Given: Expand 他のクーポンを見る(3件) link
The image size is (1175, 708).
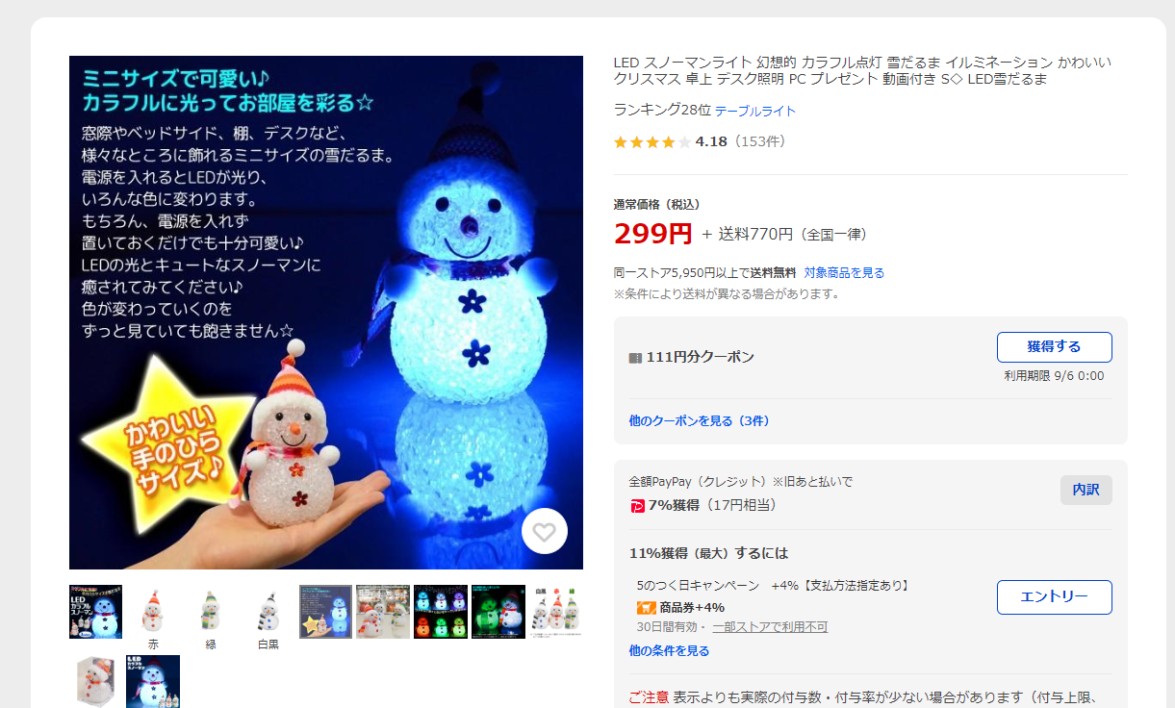Looking at the screenshot, I should [699, 421].
